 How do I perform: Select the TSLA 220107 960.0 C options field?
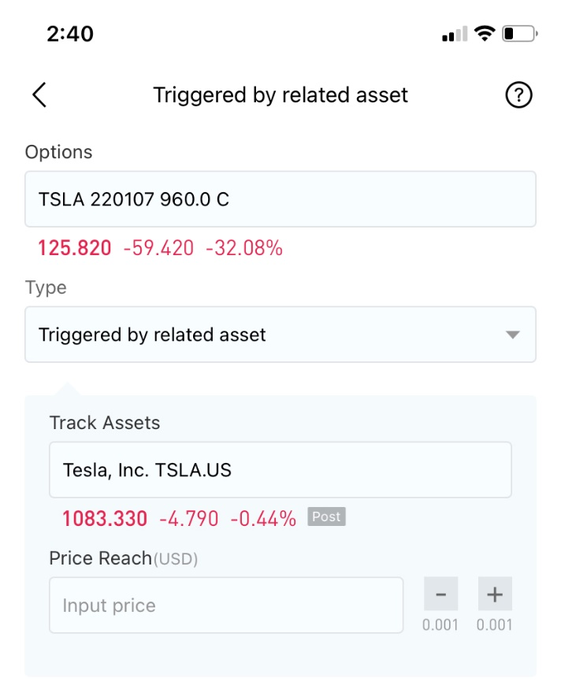[280, 199]
